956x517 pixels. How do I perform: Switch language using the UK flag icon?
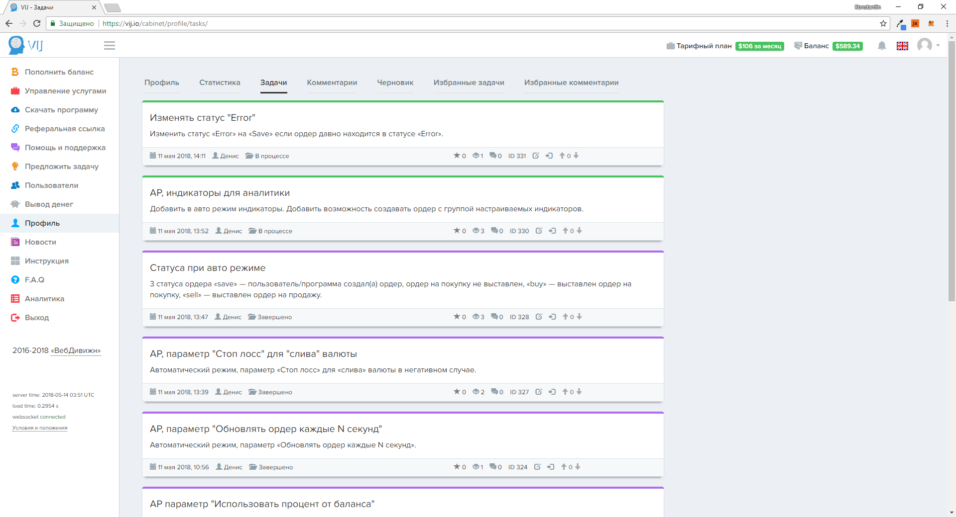(902, 46)
